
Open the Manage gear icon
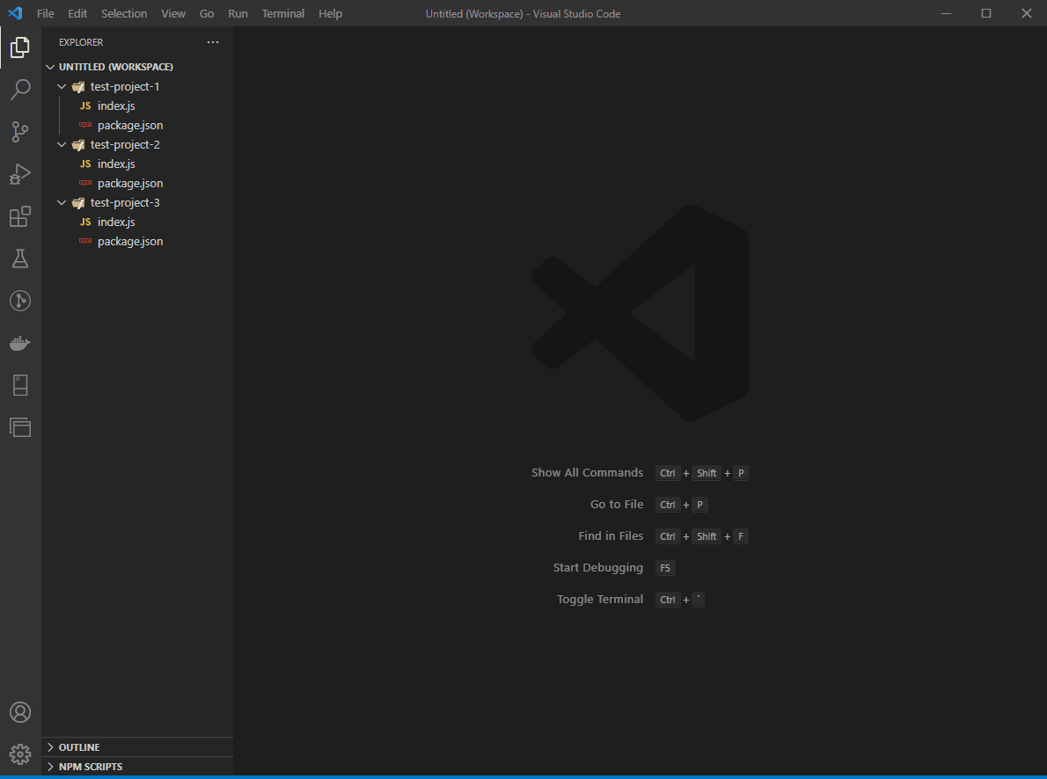20,754
